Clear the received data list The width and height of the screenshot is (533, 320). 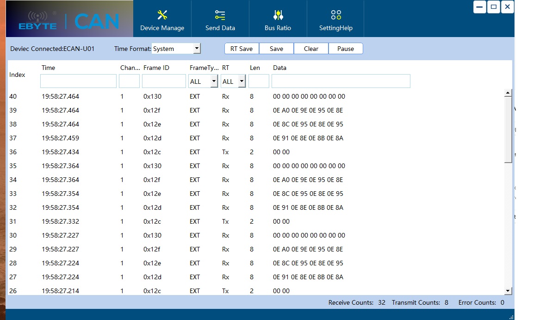coord(311,49)
